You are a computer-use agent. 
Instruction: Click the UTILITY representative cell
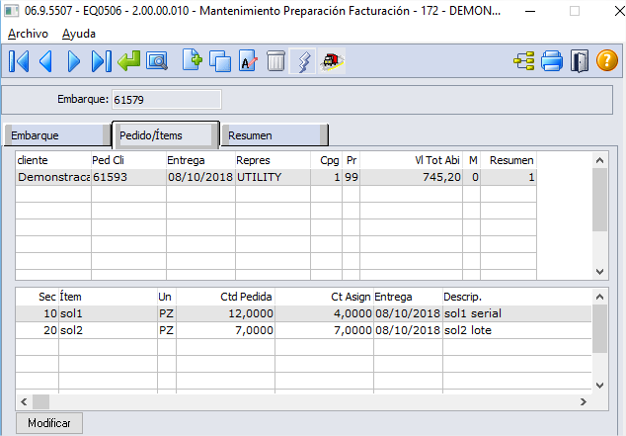[x=273, y=177]
